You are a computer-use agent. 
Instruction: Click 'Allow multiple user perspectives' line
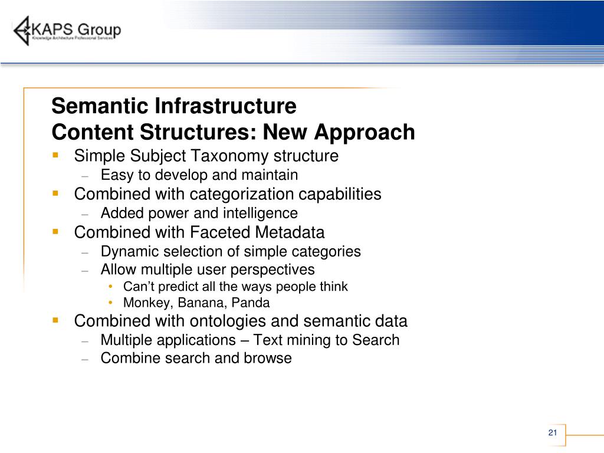click(x=208, y=270)
